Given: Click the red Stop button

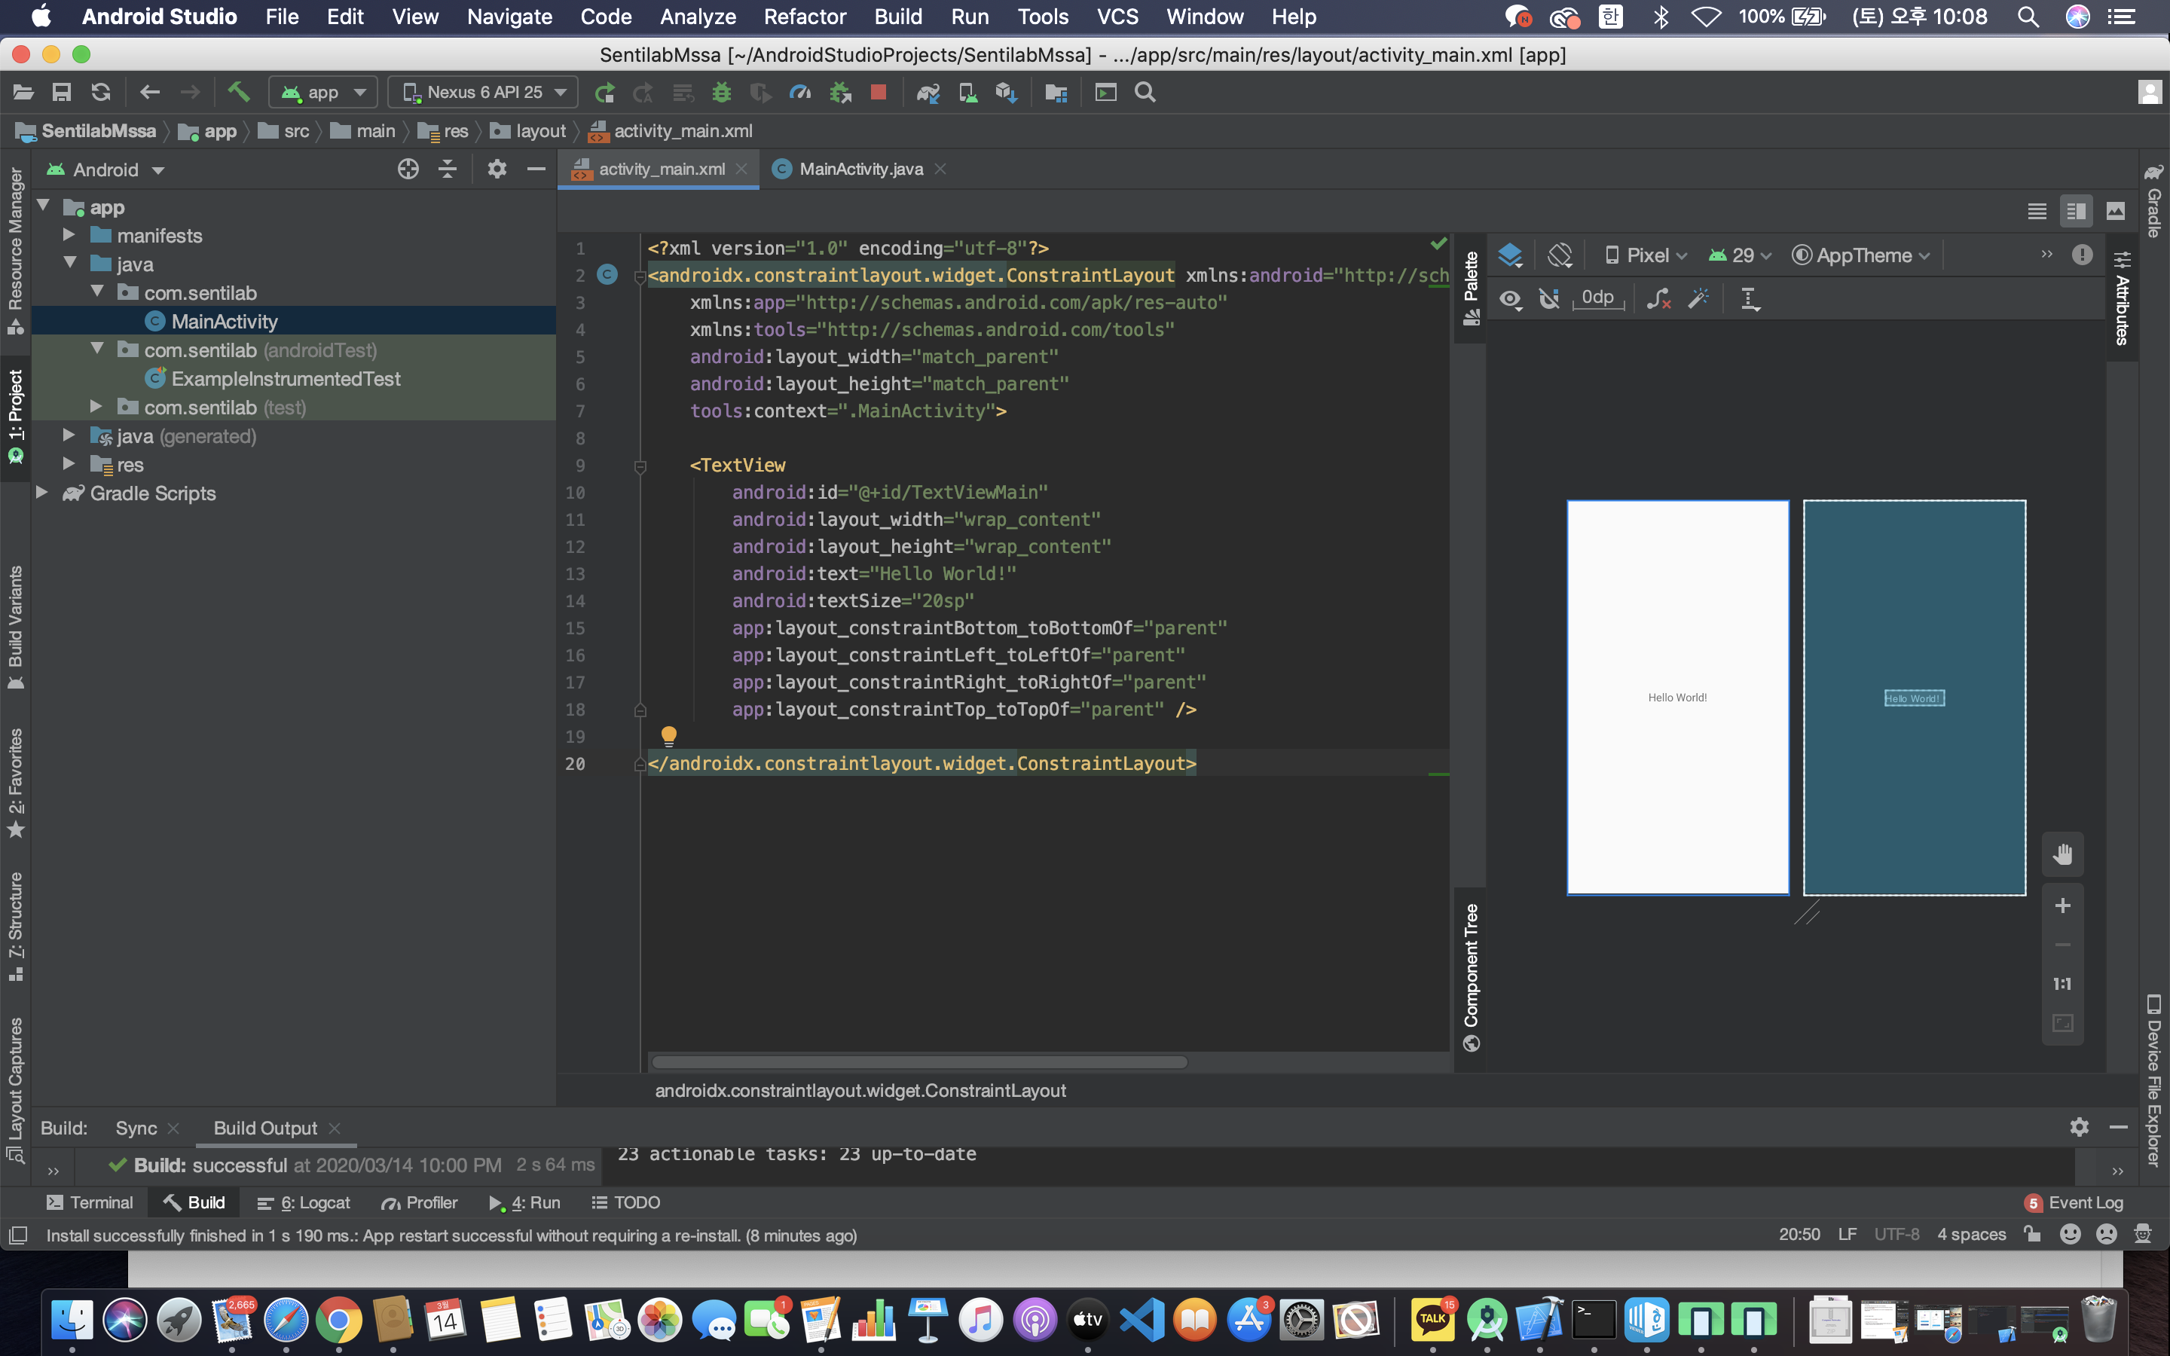Looking at the screenshot, I should [x=878, y=93].
